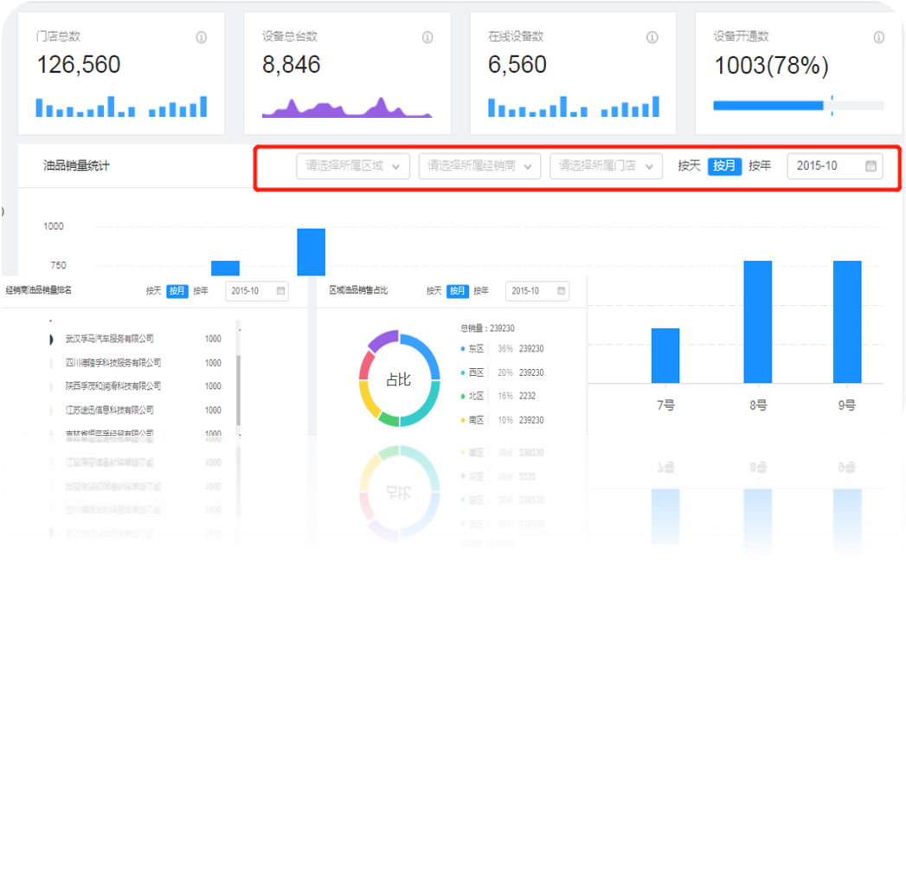Click info icon on 设备开通数 card
This screenshot has height=874, width=906.
tap(878, 37)
